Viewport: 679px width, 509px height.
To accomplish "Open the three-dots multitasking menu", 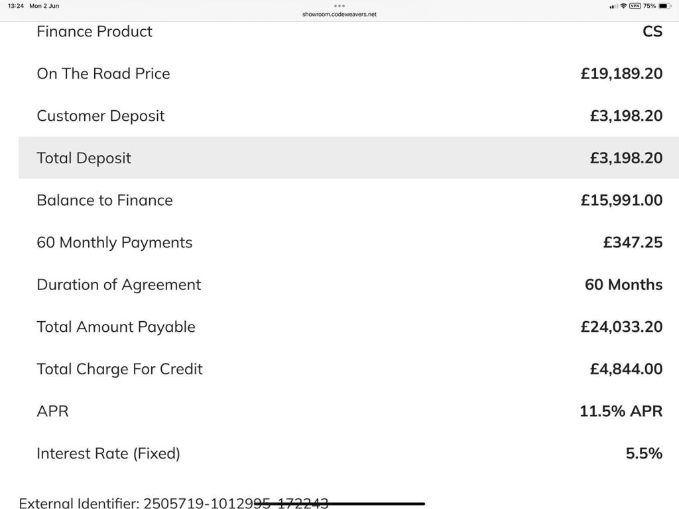I will click(339, 6).
